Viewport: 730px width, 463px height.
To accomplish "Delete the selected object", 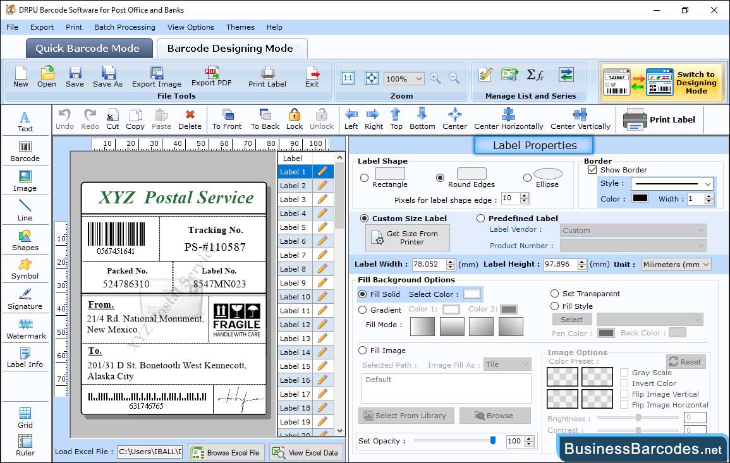I will point(190,119).
